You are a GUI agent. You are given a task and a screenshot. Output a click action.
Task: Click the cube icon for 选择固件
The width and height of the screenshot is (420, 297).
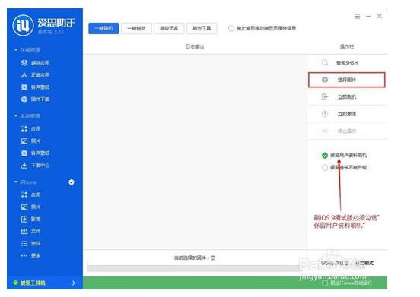[325, 80]
